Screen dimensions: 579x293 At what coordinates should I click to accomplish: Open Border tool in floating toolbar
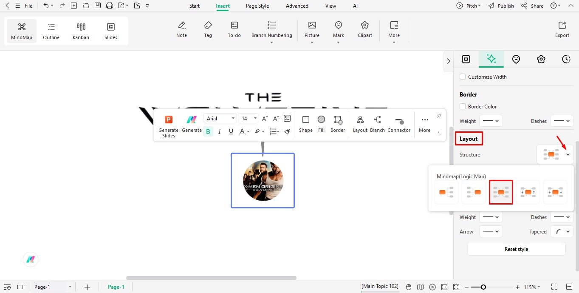pyautogui.click(x=338, y=124)
